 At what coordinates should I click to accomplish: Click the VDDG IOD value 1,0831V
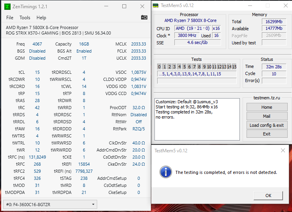tap(138, 86)
